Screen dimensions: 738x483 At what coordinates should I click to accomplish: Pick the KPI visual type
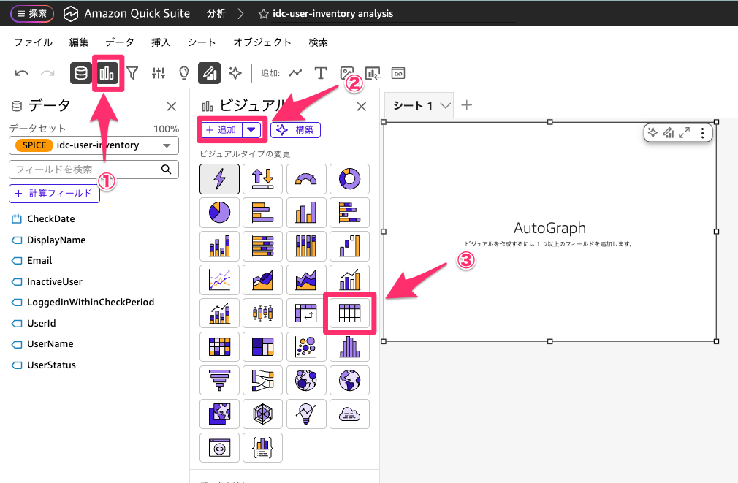tap(262, 179)
